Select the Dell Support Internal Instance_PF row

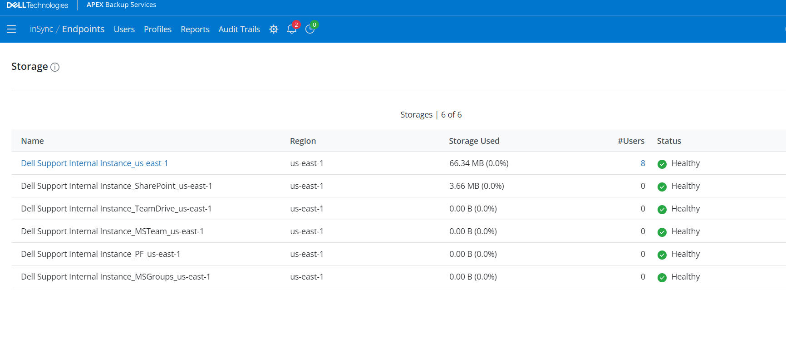pyautogui.click(x=101, y=254)
